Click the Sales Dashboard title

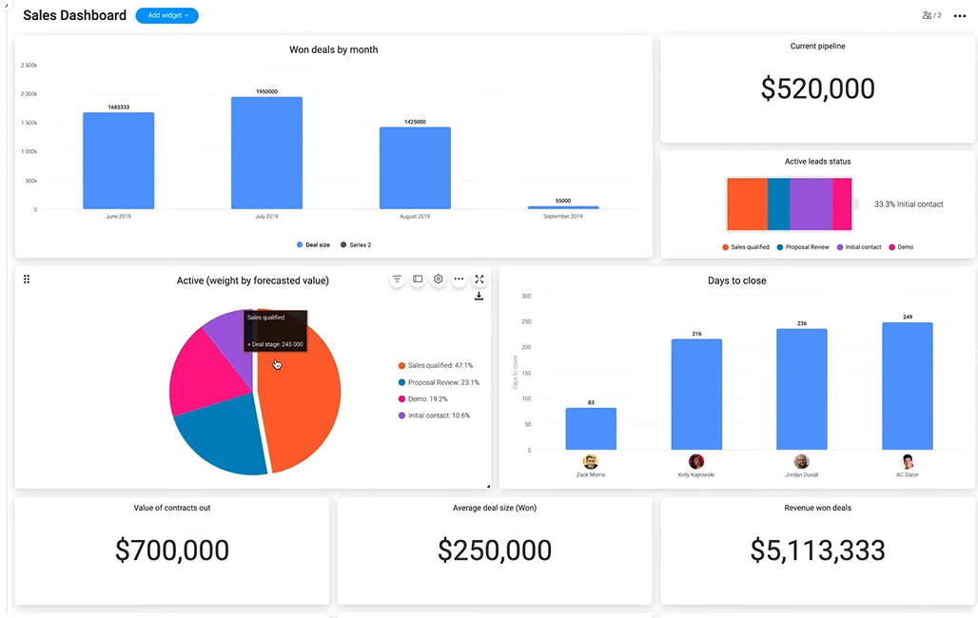[74, 15]
